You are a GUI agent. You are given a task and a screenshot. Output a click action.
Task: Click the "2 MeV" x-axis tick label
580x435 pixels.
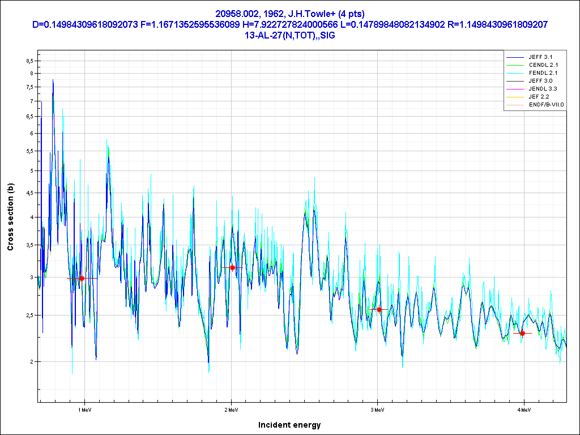point(231,409)
